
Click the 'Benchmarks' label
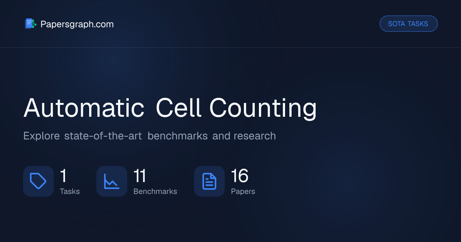(155, 191)
